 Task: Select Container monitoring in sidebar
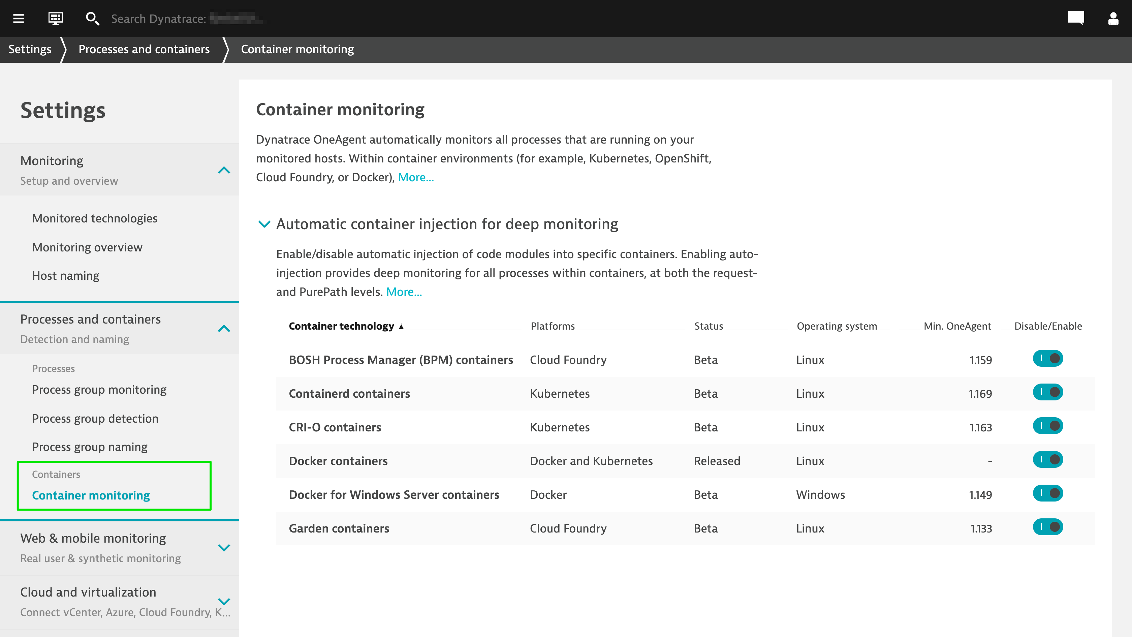pyautogui.click(x=91, y=495)
